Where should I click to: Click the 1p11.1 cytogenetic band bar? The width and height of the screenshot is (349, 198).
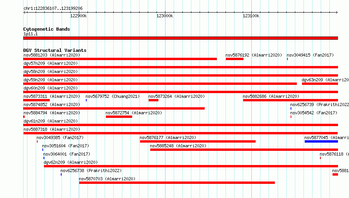180,38
